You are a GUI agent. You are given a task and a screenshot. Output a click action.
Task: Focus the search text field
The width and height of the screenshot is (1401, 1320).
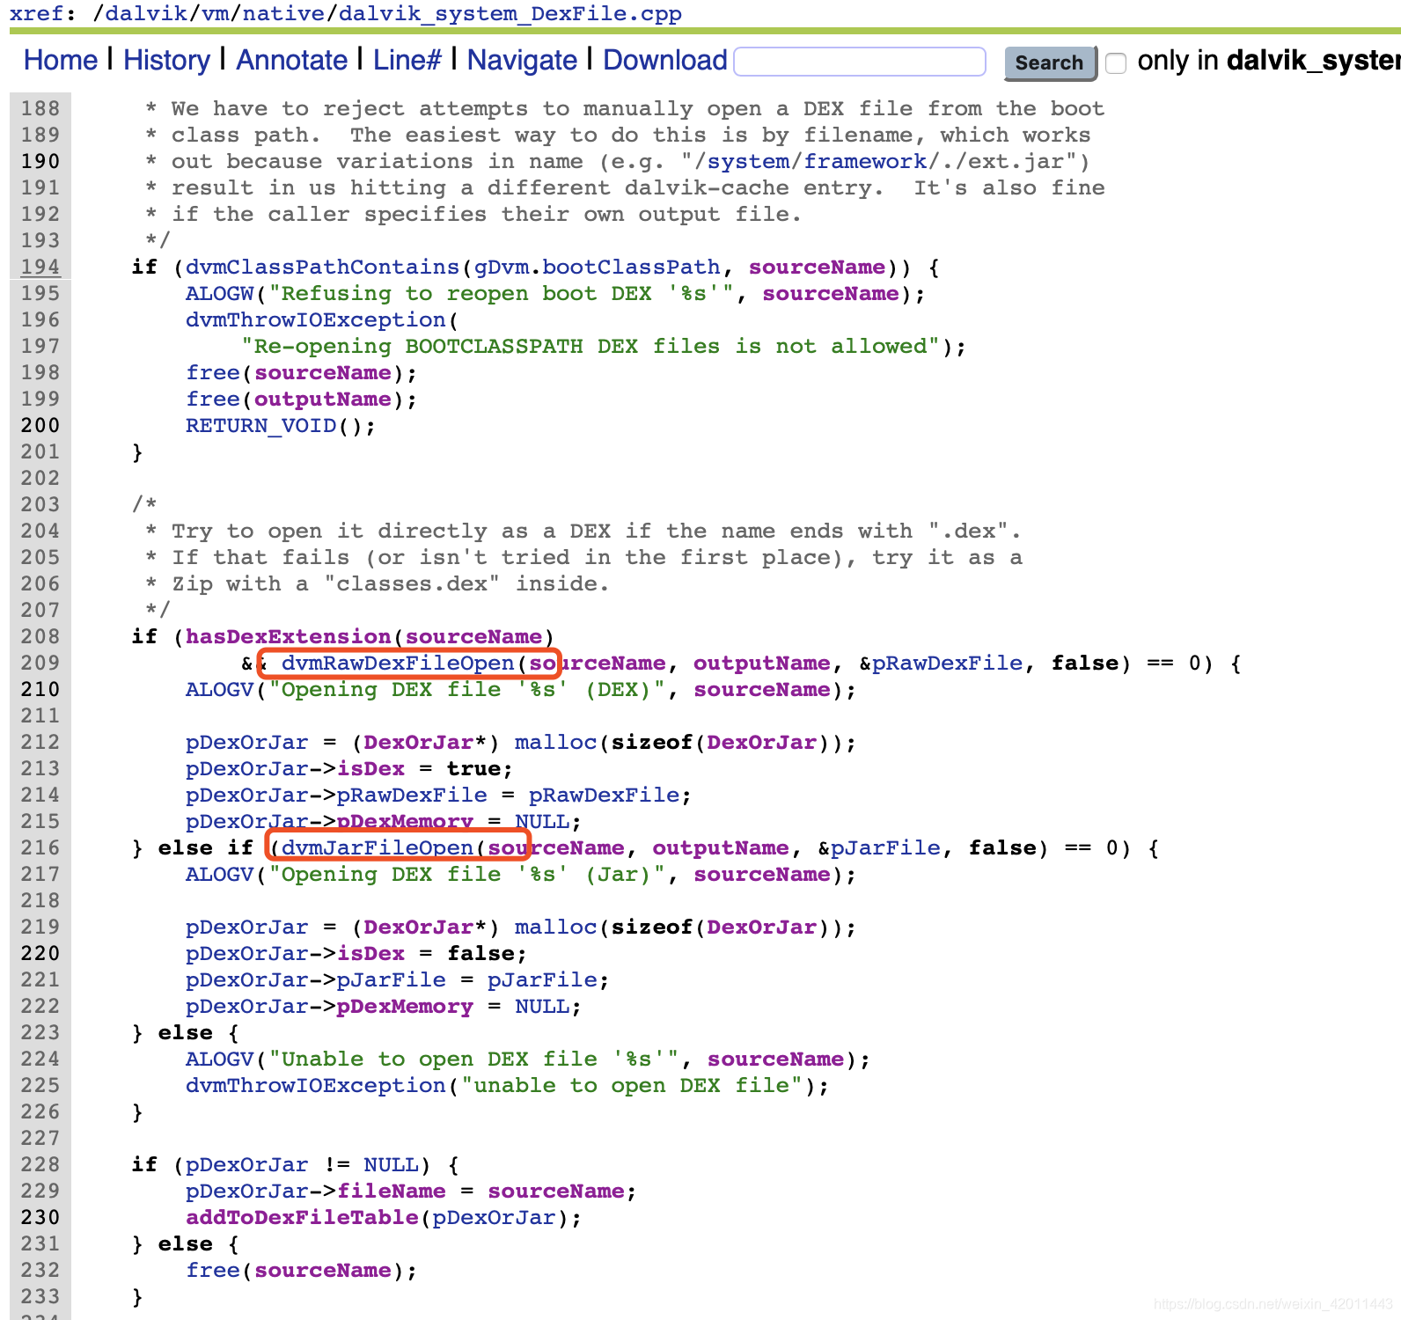pyautogui.click(x=860, y=62)
